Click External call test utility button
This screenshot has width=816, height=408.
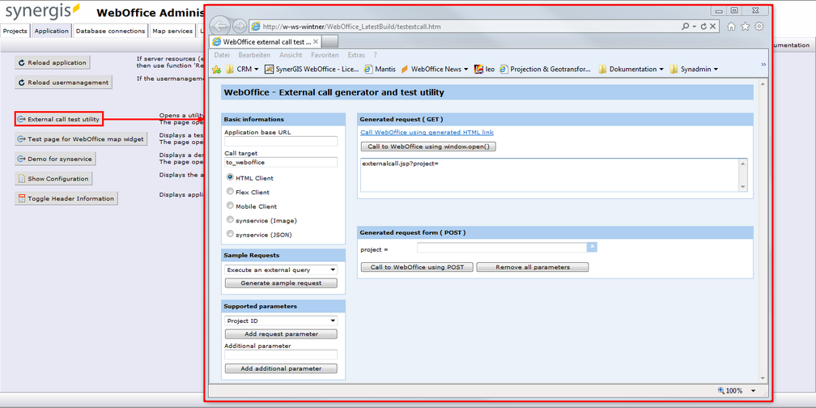[59, 119]
